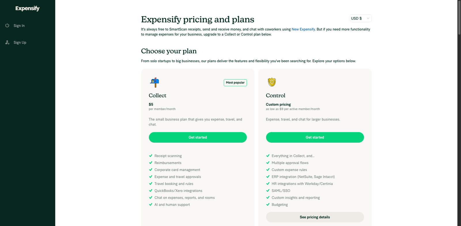
Task: Click the Budgeting checkmark icon
Action: (x=268, y=204)
